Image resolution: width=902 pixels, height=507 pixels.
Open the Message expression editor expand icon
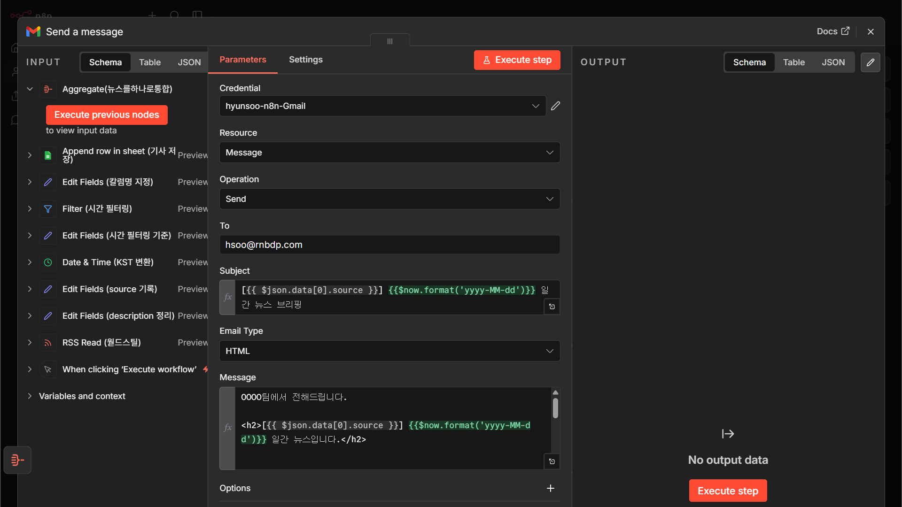(552, 461)
